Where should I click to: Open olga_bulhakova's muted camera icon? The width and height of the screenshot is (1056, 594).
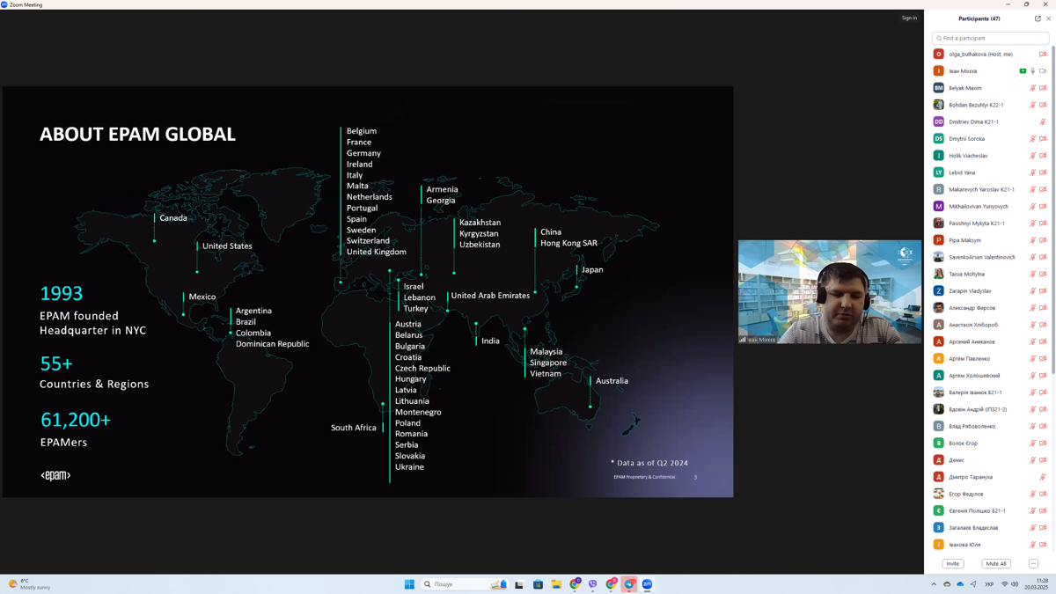click(x=1043, y=55)
